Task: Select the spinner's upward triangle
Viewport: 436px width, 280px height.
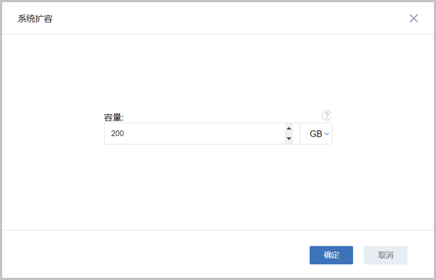Action: coord(289,128)
